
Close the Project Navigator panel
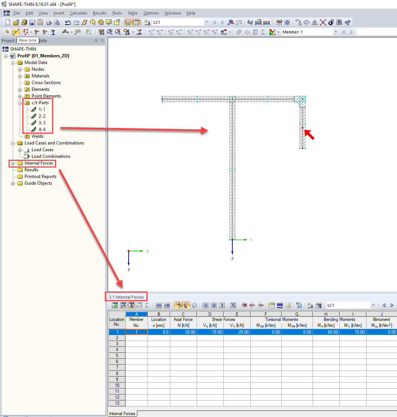pyautogui.click(x=102, y=41)
